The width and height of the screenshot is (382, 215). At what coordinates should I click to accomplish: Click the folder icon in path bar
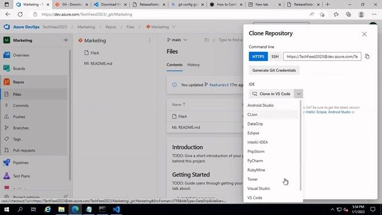[207, 40]
